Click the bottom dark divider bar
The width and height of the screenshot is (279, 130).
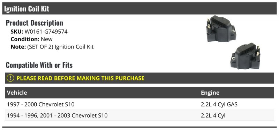[x=139, y=127]
